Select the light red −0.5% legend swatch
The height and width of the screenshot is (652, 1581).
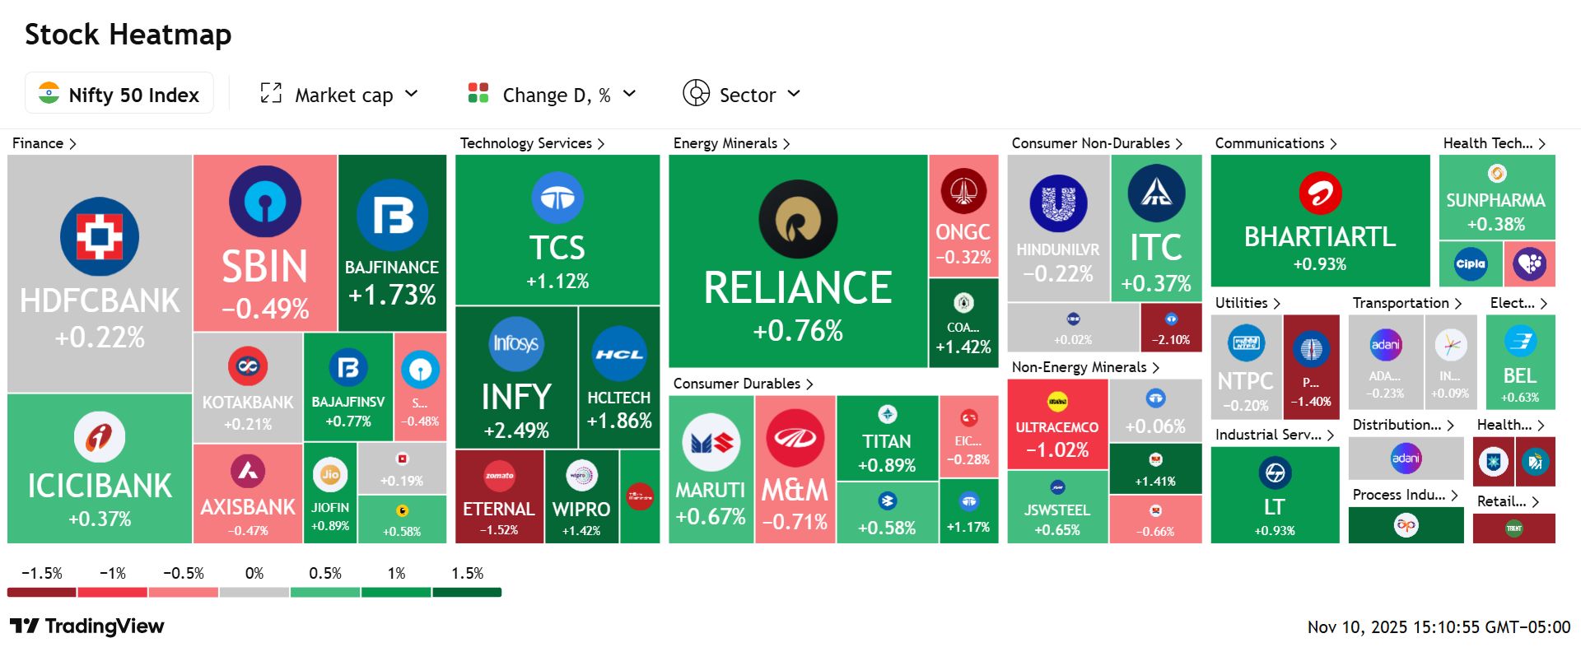pos(184,592)
